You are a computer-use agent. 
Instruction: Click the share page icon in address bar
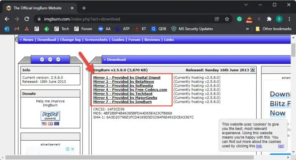click(x=217, y=19)
